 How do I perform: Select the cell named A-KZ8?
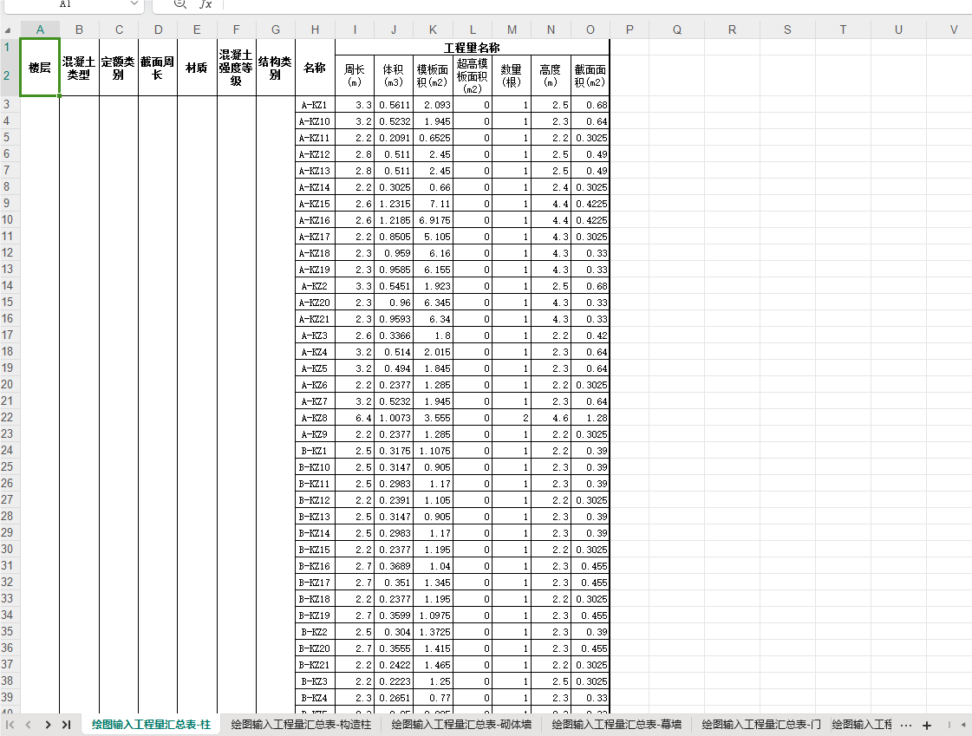(x=315, y=418)
